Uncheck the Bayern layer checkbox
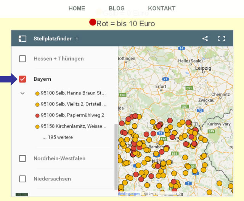 coord(22,79)
